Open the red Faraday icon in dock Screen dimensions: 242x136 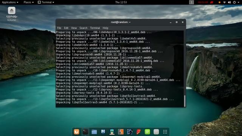point(138,132)
